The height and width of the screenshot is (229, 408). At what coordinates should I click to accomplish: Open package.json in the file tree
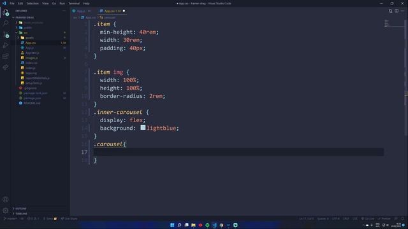tap(32, 98)
